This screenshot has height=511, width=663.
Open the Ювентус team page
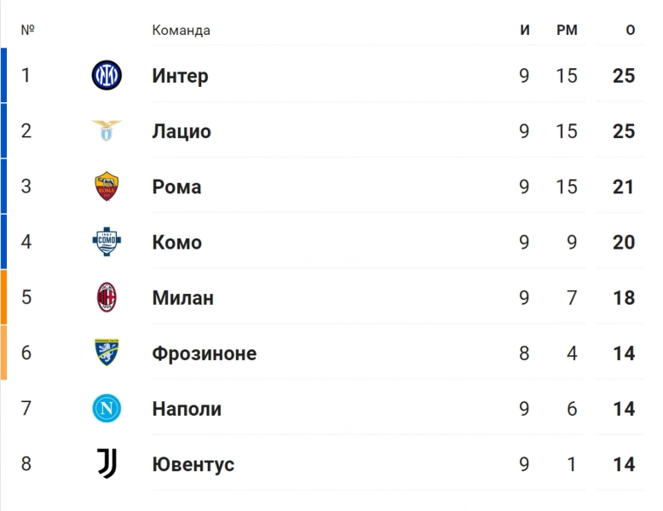pyautogui.click(x=193, y=464)
